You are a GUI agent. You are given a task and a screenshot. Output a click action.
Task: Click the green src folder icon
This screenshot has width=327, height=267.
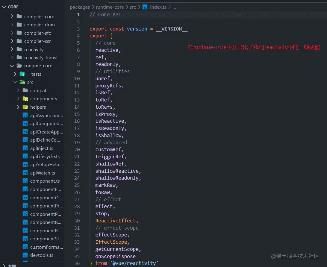pos(22,82)
